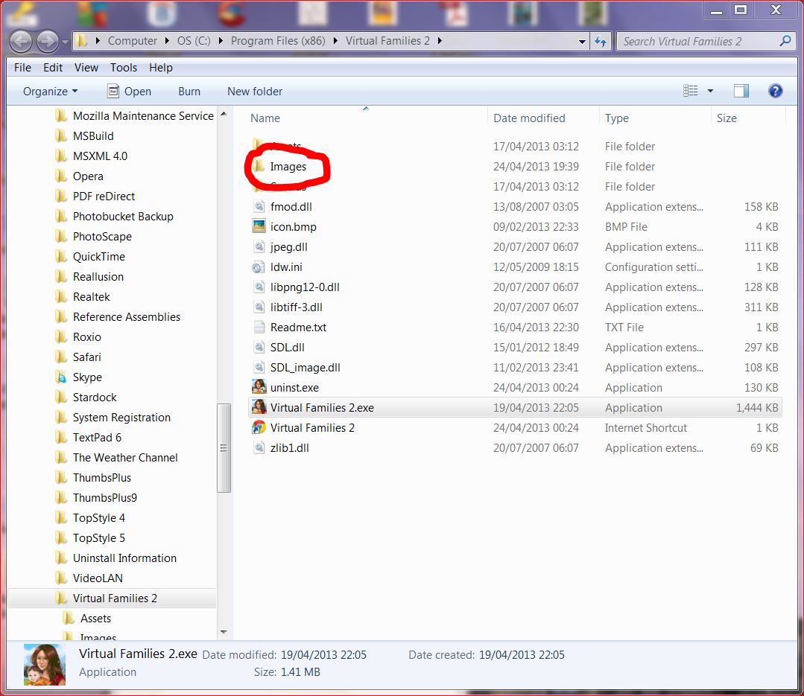The height and width of the screenshot is (696, 804).
Task: Select the VideoLAN folder in the tree
Action: click(x=89, y=578)
